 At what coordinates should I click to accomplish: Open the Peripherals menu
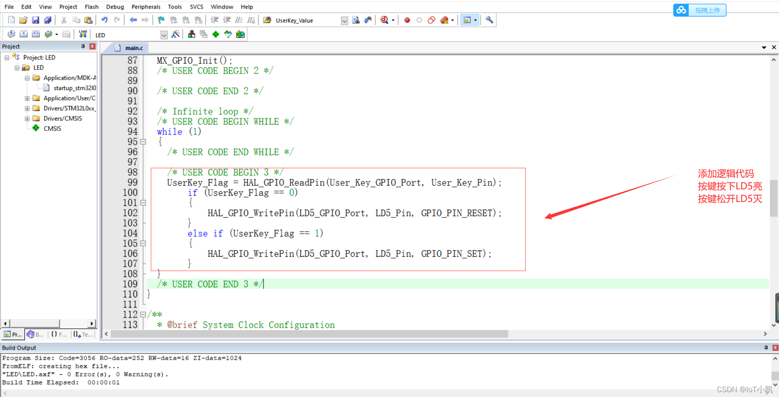tap(146, 7)
